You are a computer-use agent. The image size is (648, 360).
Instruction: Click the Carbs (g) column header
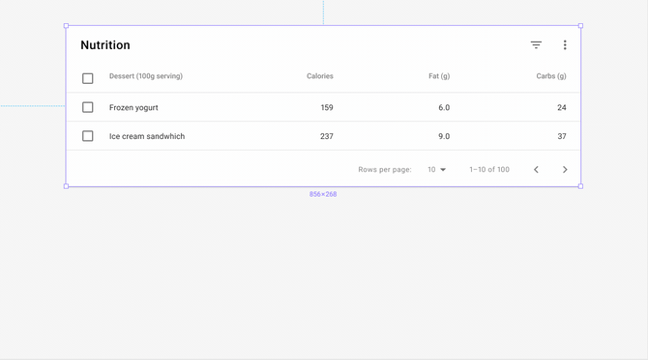click(x=551, y=76)
